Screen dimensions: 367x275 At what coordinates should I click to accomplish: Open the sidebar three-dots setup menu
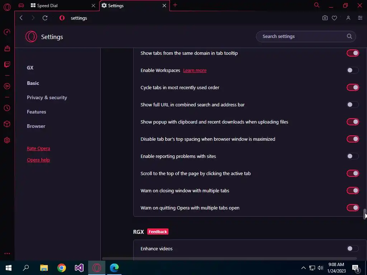click(x=7, y=254)
